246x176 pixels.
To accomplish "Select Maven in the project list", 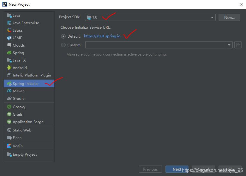I will (29, 91).
